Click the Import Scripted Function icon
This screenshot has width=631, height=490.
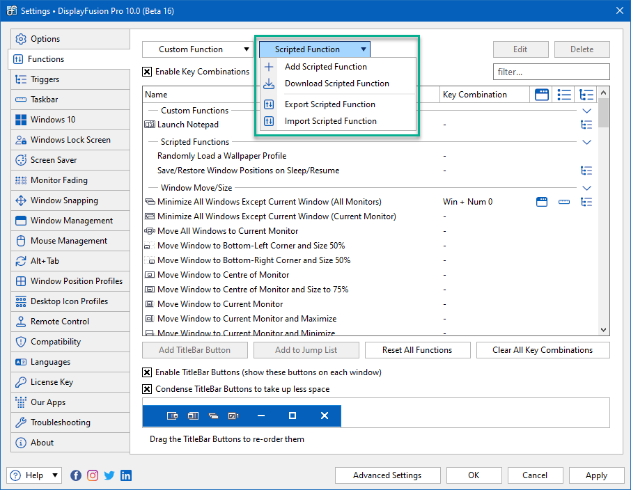tap(269, 121)
